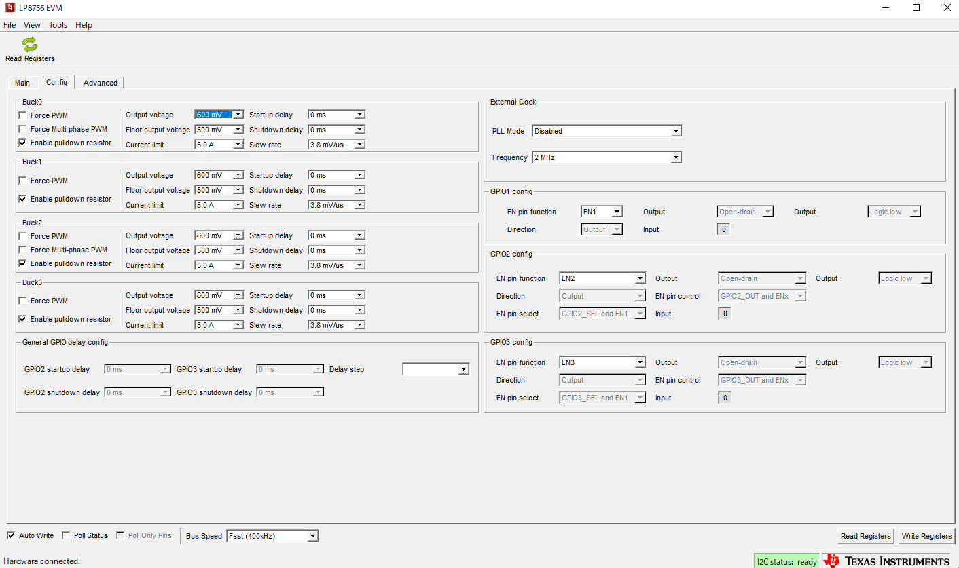
Task: Click the green Read Registers toolbar icon
Action: coord(30,45)
